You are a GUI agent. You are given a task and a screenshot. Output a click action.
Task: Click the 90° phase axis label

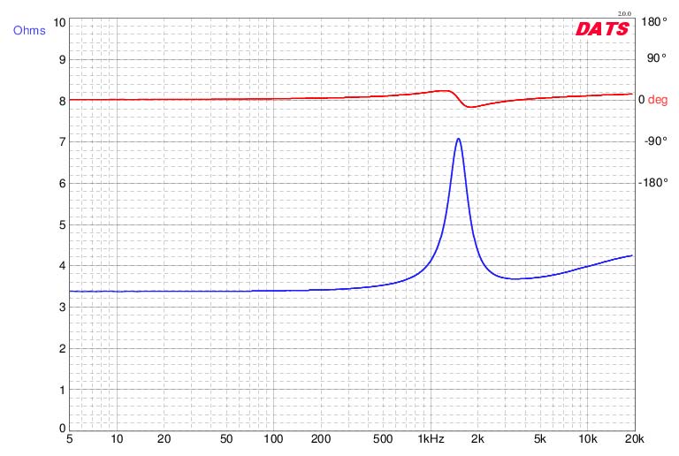(657, 58)
